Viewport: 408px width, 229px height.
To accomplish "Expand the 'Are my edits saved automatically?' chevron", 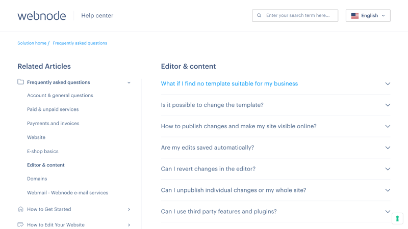I will click(x=388, y=148).
